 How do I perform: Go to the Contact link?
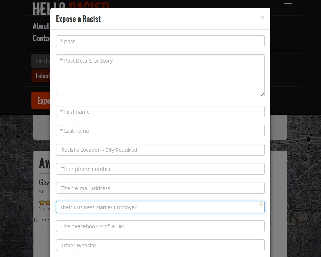[41, 38]
